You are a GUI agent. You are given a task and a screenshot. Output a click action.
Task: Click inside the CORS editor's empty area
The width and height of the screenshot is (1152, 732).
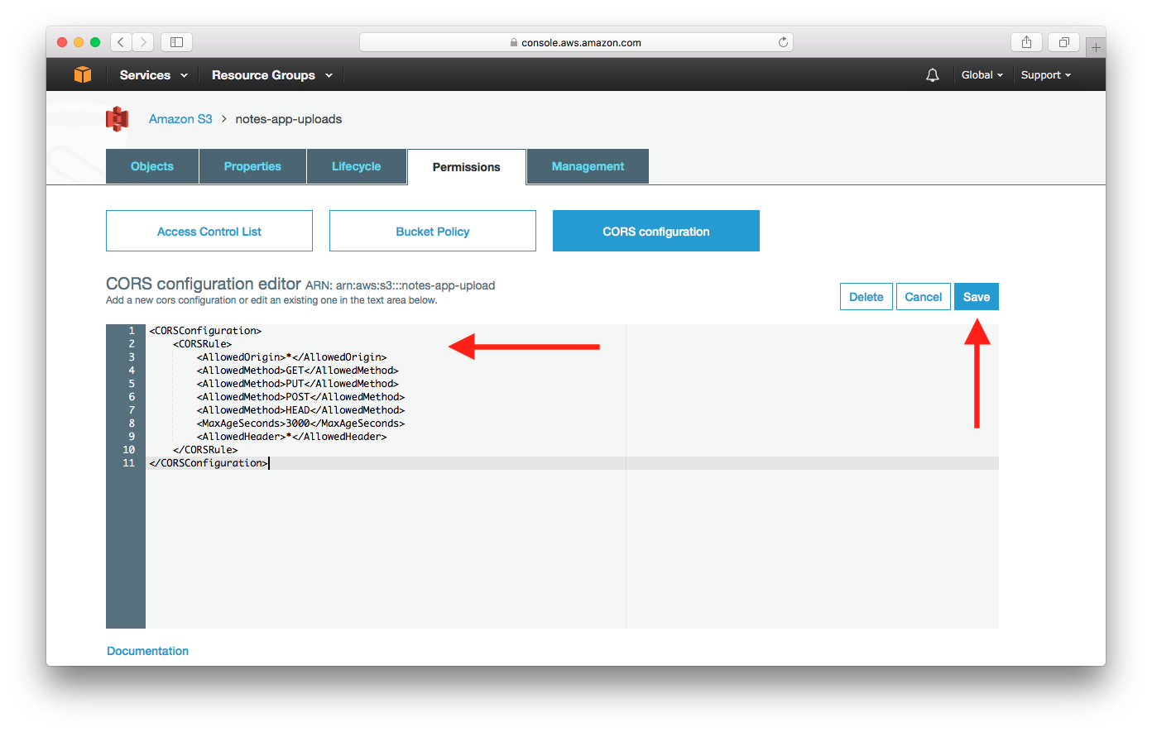pos(572,548)
